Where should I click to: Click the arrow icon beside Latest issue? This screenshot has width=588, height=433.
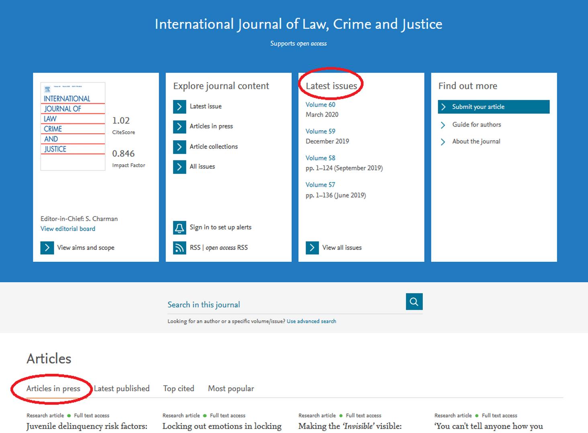(180, 107)
